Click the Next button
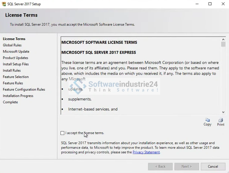Screen dimensions: 229x173 click(186, 167)
